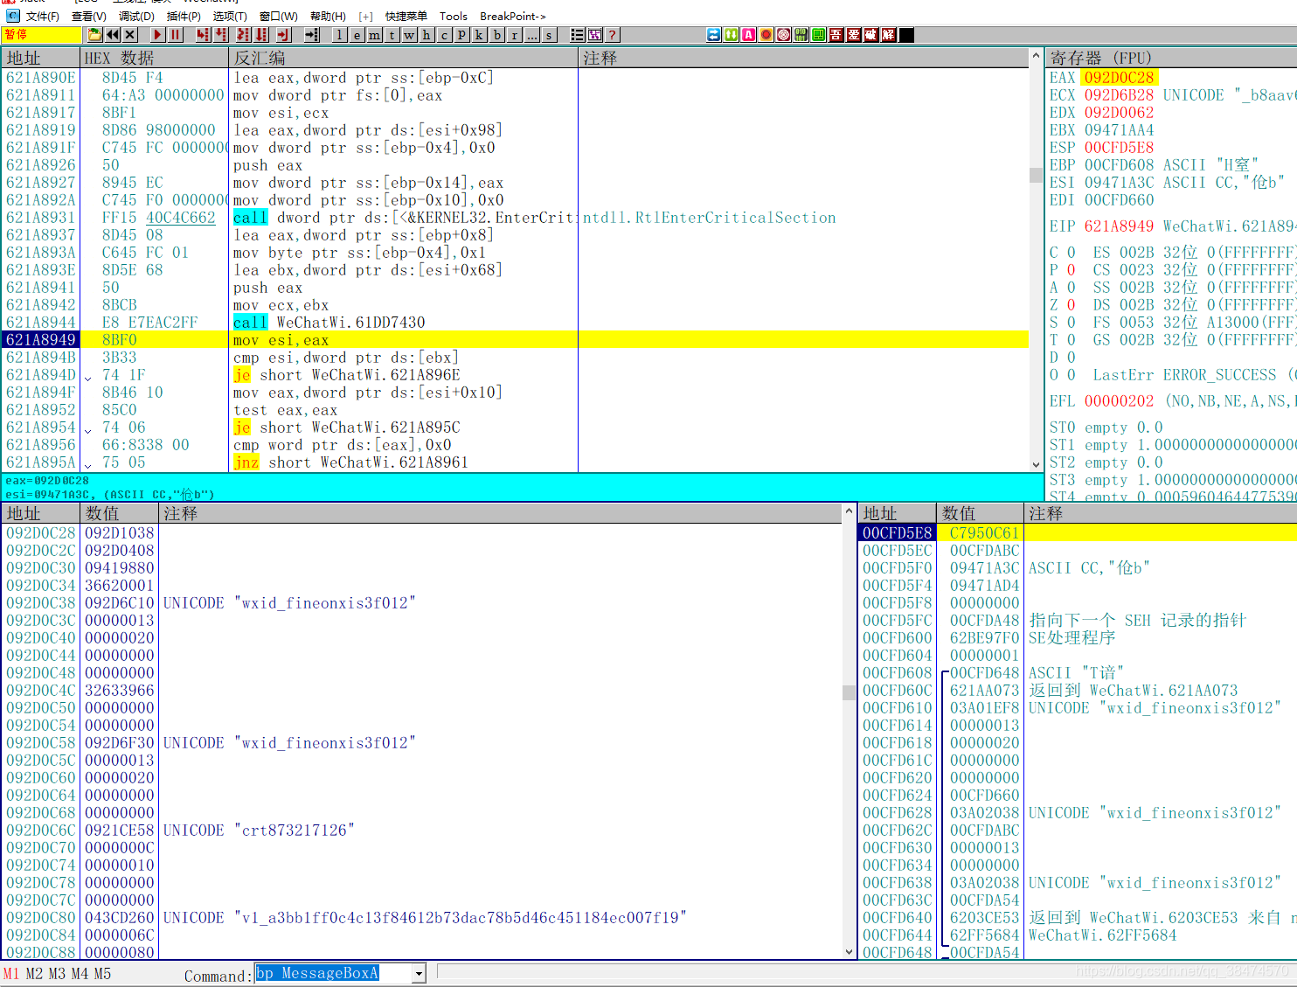Click the green up-down arrows plugin icon

point(732,35)
